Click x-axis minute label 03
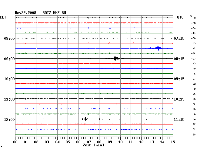The image size is (197, 150). pyautogui.click(x=47, y=142)
